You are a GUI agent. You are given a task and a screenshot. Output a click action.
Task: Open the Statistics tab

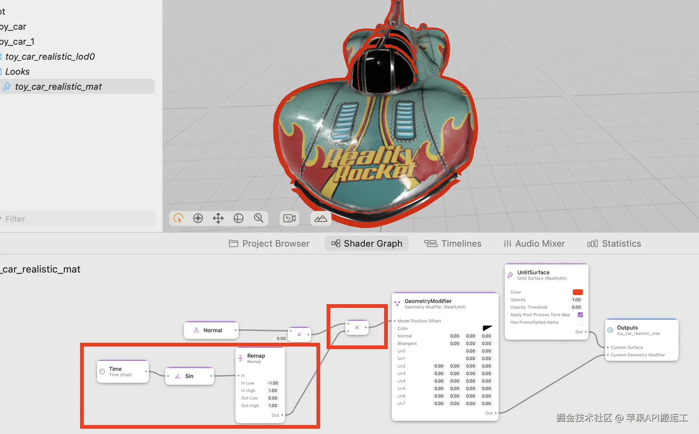(614, 244)
